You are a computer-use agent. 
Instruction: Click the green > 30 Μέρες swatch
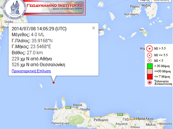149,66
